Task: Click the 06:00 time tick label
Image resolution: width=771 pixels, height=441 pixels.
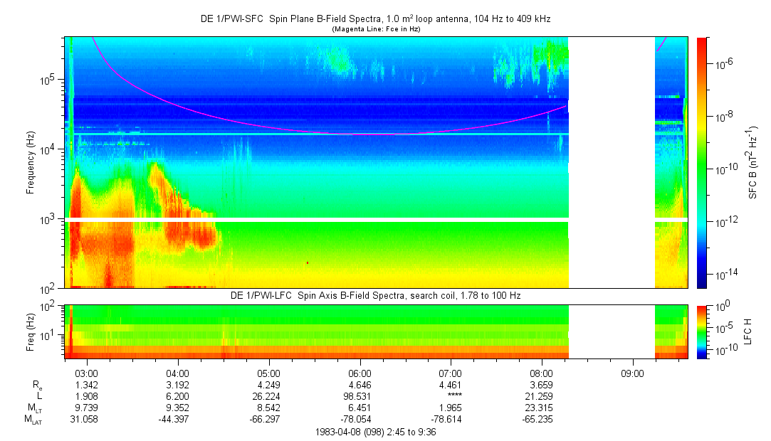Action: [x=360, y=373]
